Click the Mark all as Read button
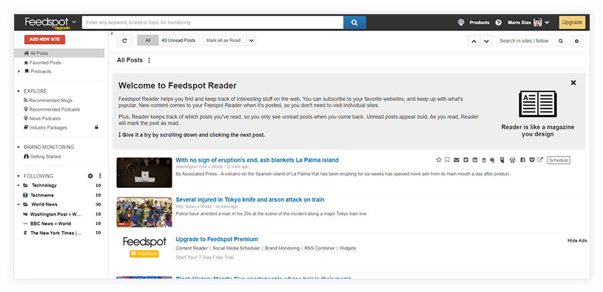This screenshot has width=603, height=292. tap(224, 40)
